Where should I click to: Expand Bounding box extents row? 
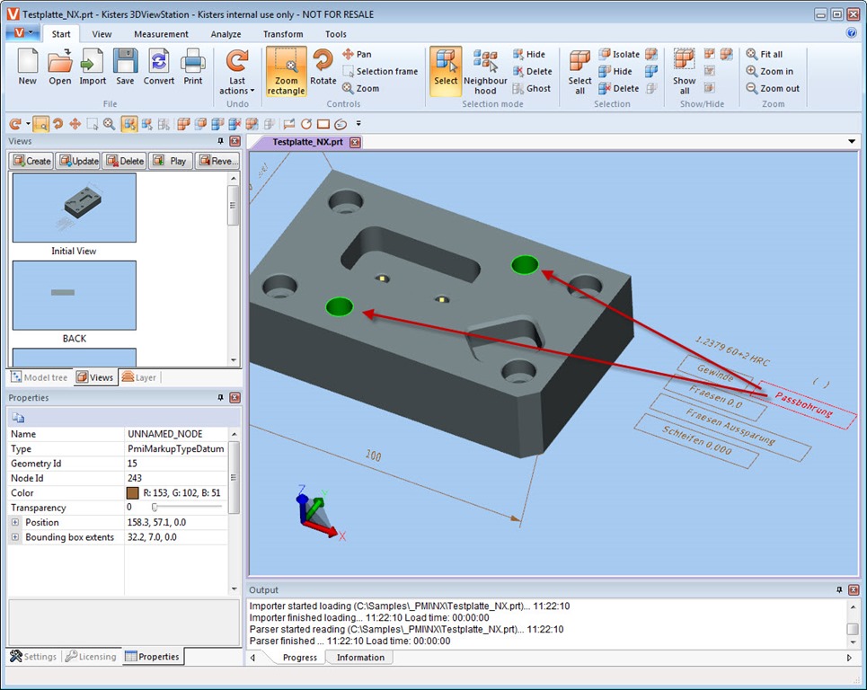(x=15, y=537)
